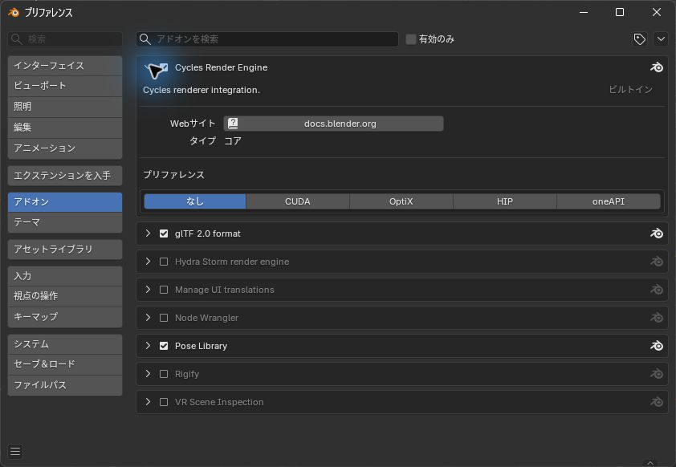Screen dimensions: 676x467
Task: Select CUDA as Cycles compute device
Action: 298,201
